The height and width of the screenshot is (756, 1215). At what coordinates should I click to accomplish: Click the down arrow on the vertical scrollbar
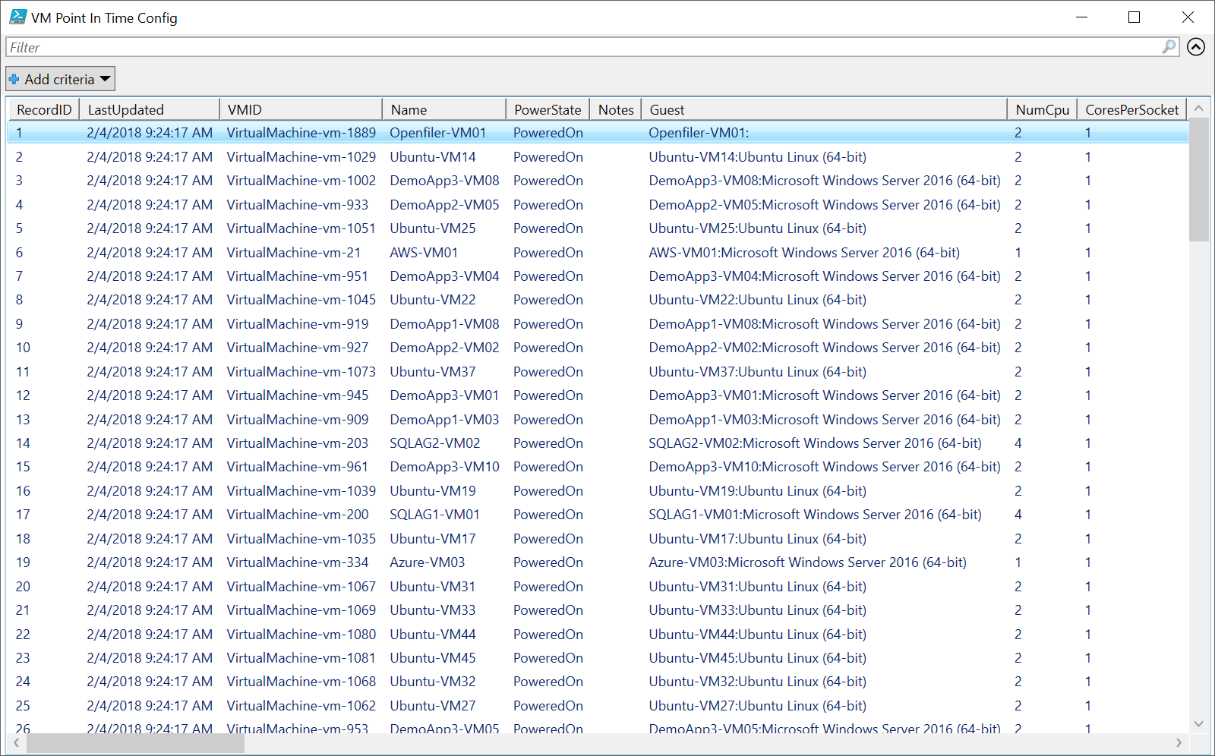(x=1198, y=724)
